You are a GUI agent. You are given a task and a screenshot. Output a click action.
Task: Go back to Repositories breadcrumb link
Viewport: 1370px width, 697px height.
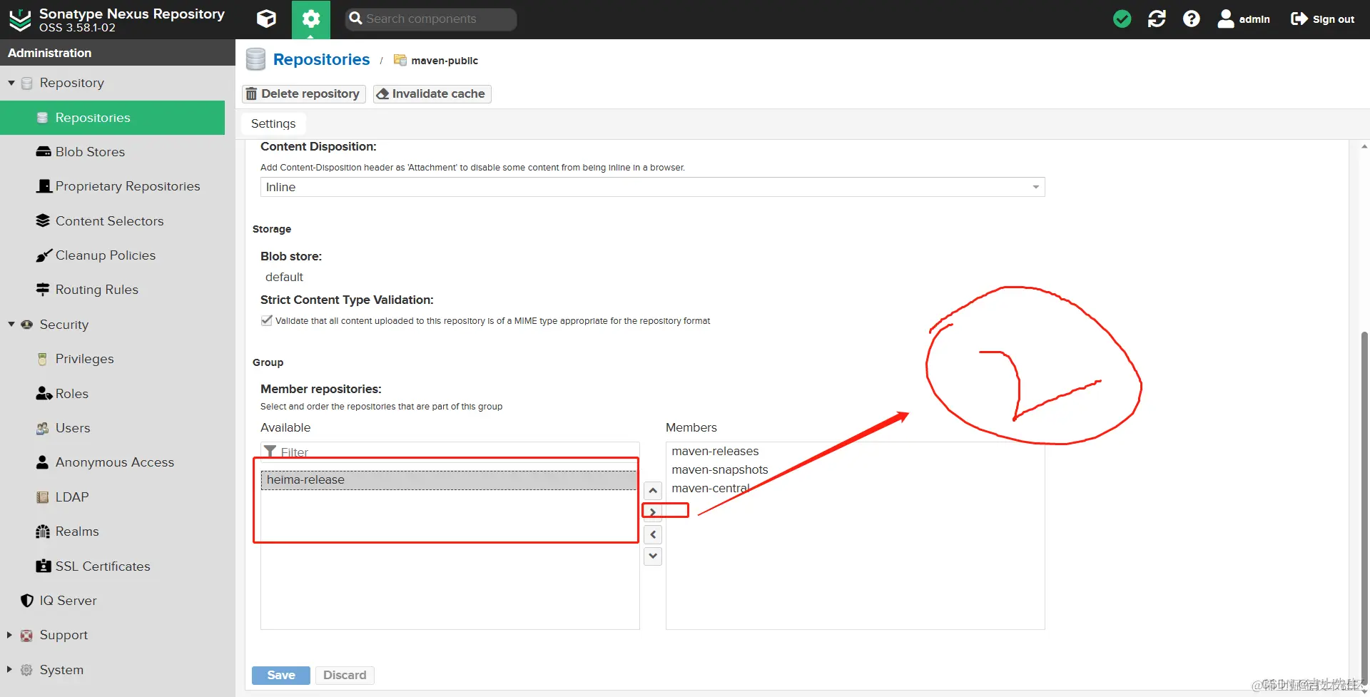(x=321, y=59)
